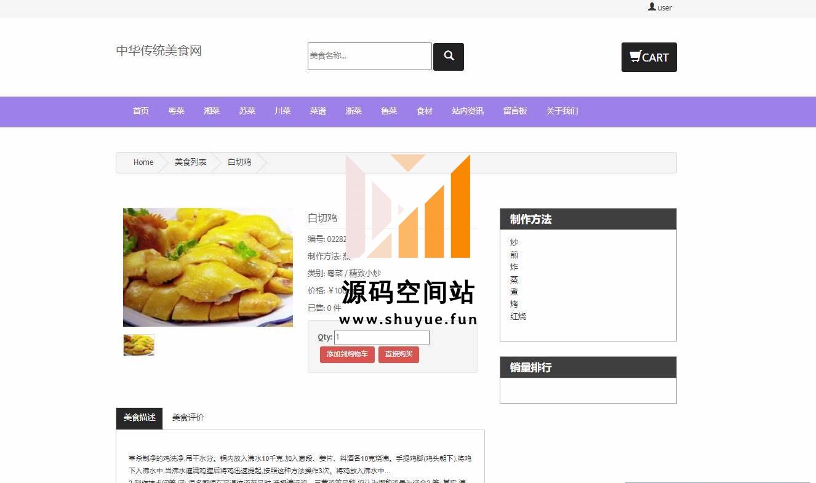
Task: Select 烤 under 制作方法
Action: (x=514, y=304)
